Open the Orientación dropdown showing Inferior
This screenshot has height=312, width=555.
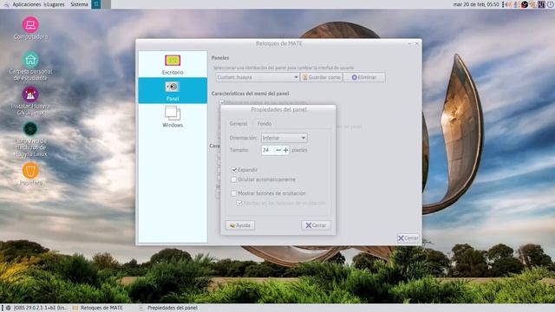284,138
